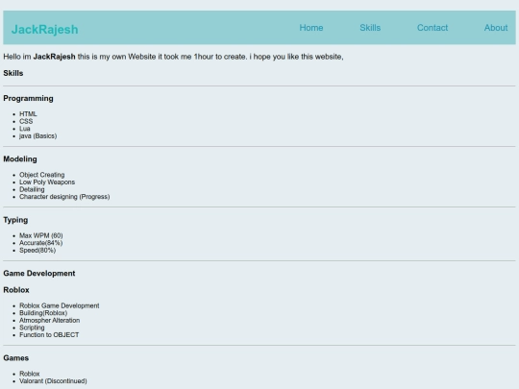Open the Contact navigation link
Image resolution: width=519 pixels, height=389 pixels.
pyautogui.click(x=432, y=28)
